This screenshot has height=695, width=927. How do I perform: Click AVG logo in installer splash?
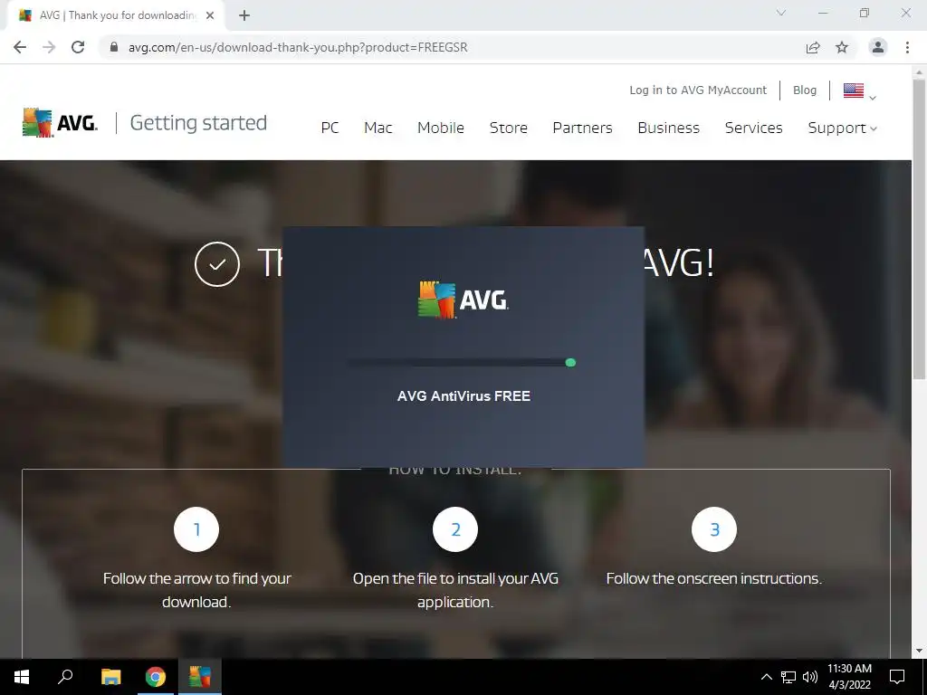tap(463, 300)
